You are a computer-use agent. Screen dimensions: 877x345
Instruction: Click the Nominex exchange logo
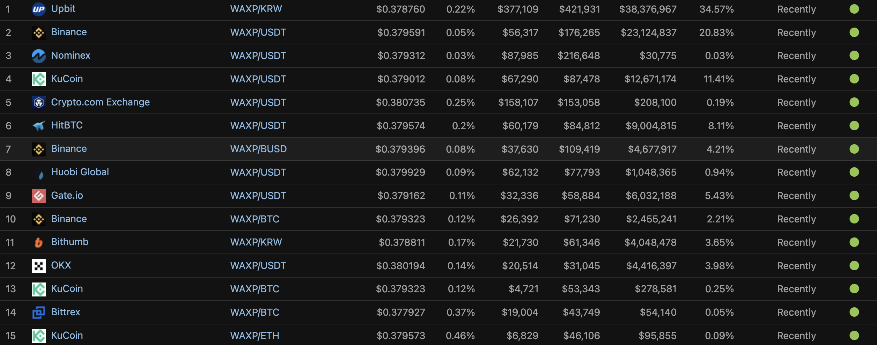39,56
